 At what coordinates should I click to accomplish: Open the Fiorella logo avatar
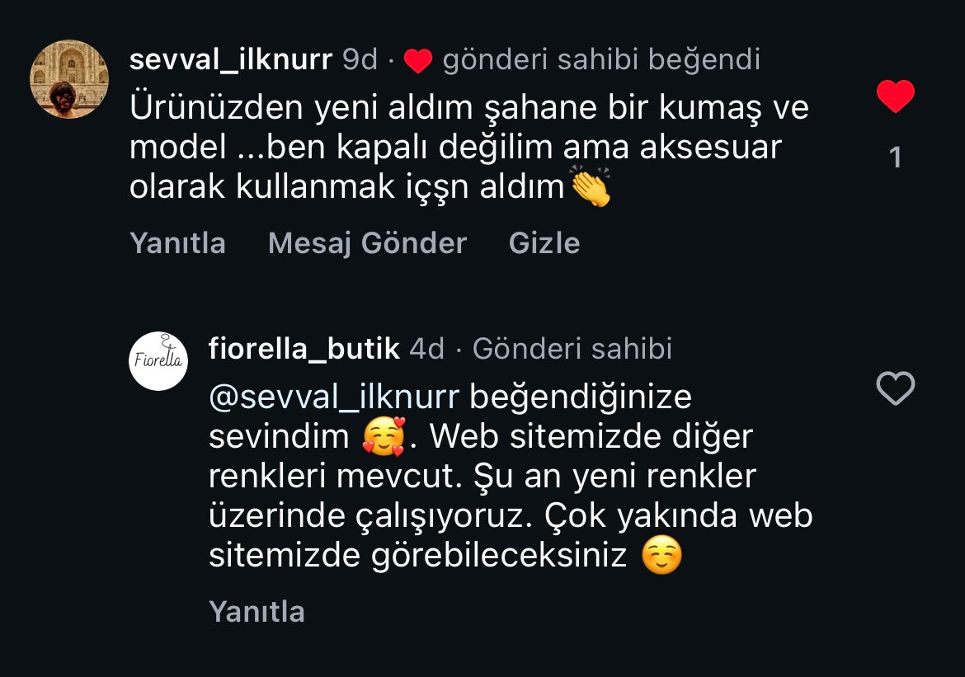(158, 360)
